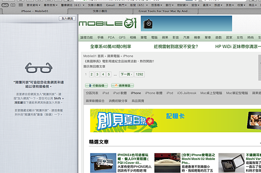Open the 筆電 category menu
The width and height of the screenshot is (261, 173).
pyautogui.click(x=144, y=37)
